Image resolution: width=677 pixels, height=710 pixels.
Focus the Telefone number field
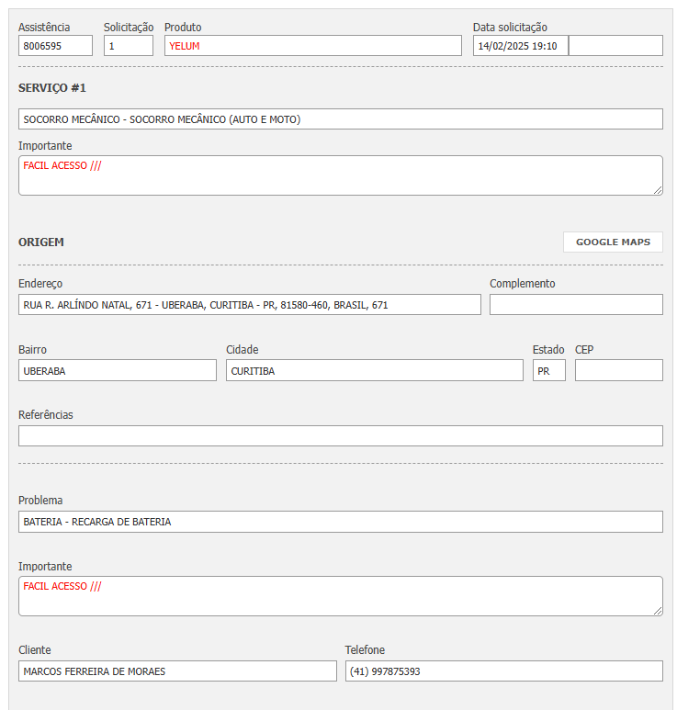[x=503, y=671]
